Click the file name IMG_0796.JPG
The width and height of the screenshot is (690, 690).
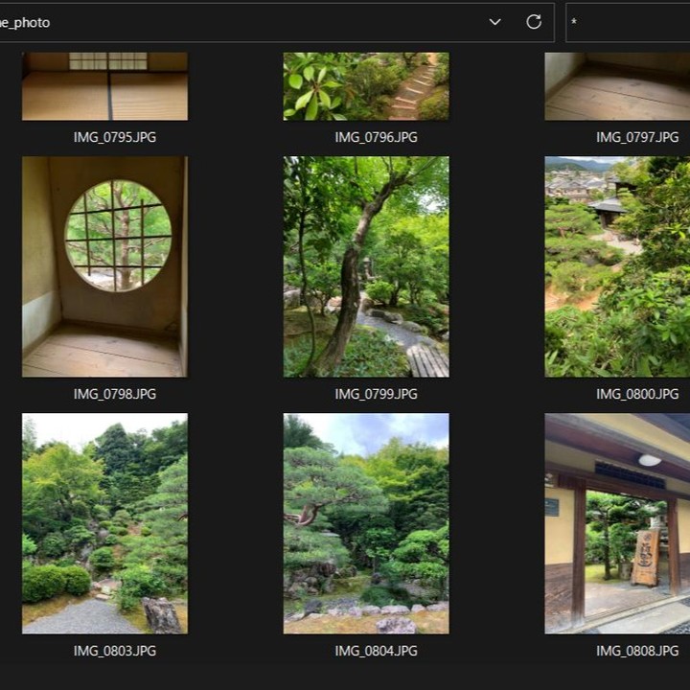377,137
